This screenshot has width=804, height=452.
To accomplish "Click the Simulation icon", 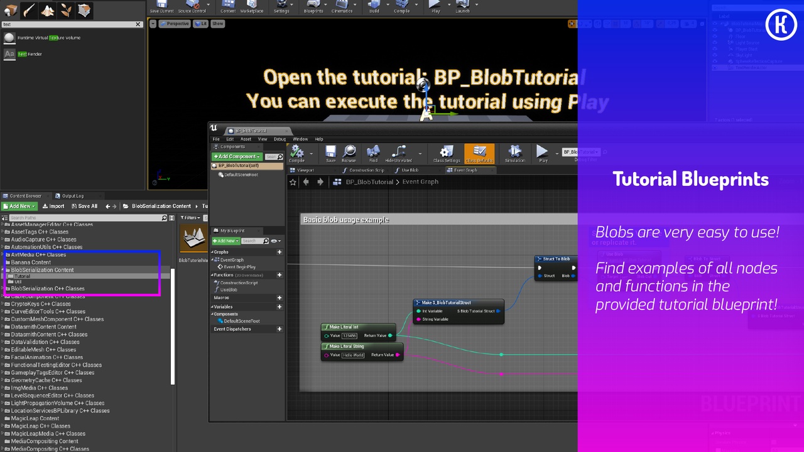I will pos(514,153).
